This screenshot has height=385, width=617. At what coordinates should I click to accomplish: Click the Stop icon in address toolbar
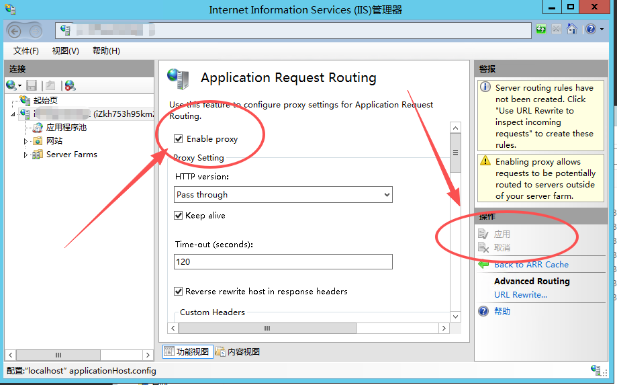pyautogui.click(x=557, y=29)
